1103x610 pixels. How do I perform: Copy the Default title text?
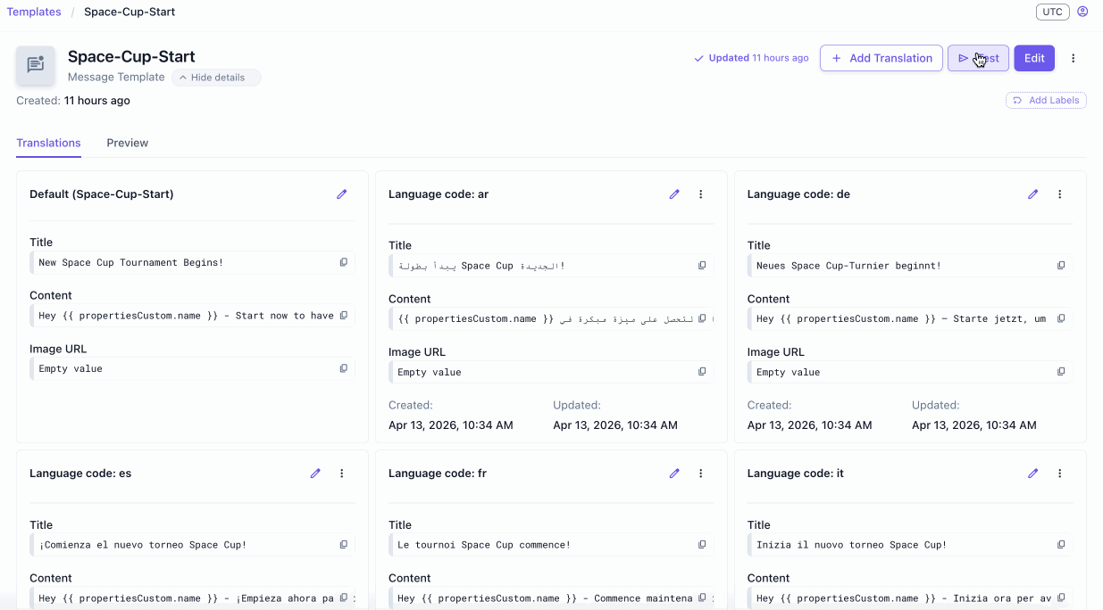tap(344, 262)
